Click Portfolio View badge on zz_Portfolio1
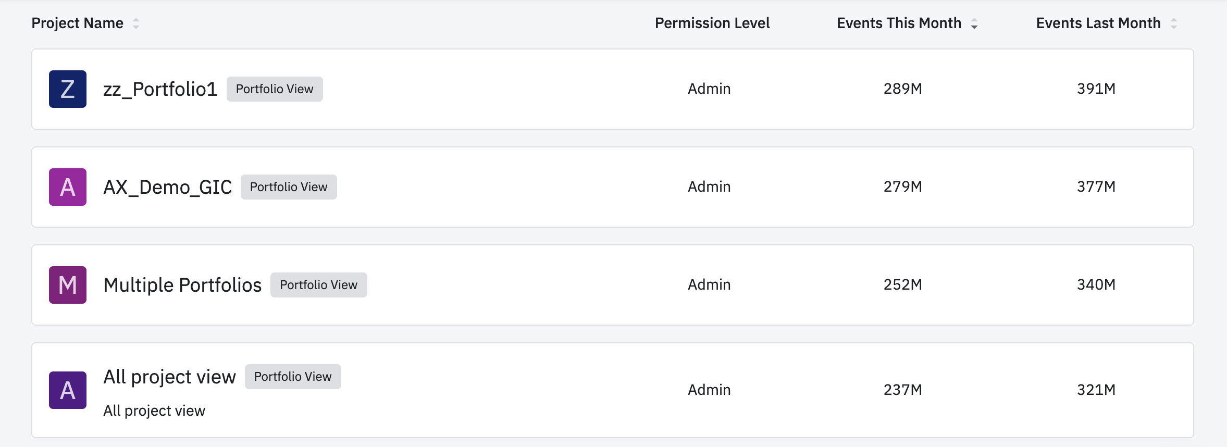This screenshot has height=447, width=1227. pyautogui.click(x=275, y=89)
